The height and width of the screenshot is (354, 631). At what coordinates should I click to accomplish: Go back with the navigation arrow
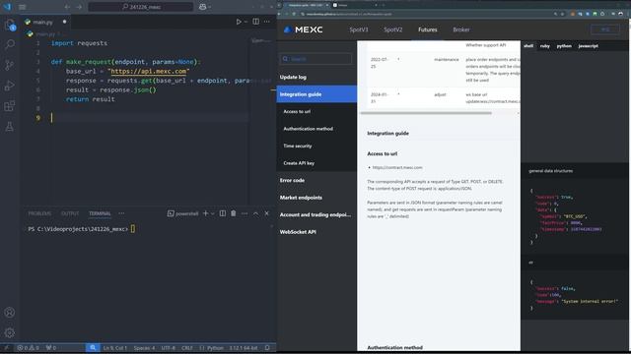[67, 7]
